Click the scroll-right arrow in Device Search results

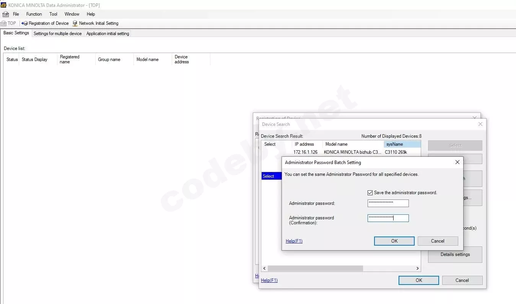pos(418,269)
